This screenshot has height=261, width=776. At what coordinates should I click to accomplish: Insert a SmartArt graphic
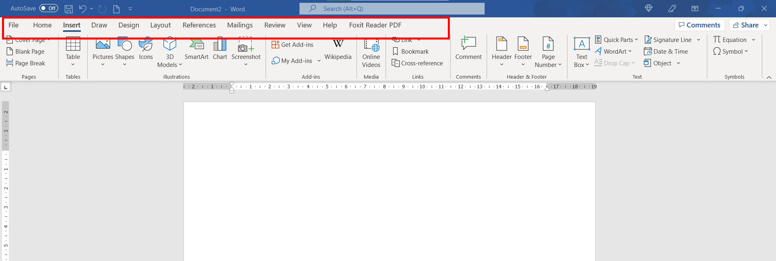point(196,49)
